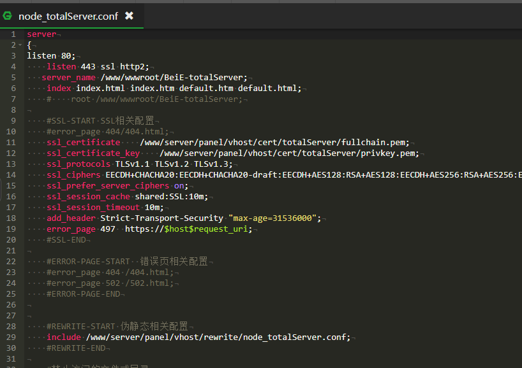Collapse the code block at line 2
The image size is (522, 368).
(x=20, y=45)
